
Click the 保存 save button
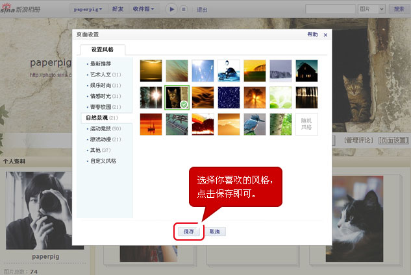[x=189, y=232]
